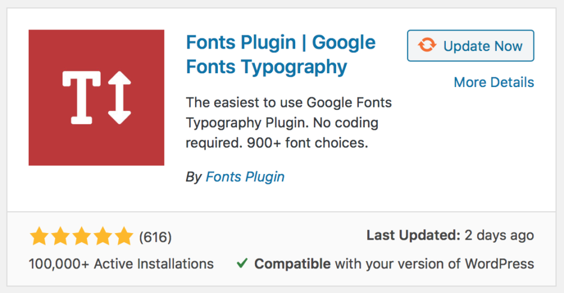Open the More Details link

tap(494, 82)
